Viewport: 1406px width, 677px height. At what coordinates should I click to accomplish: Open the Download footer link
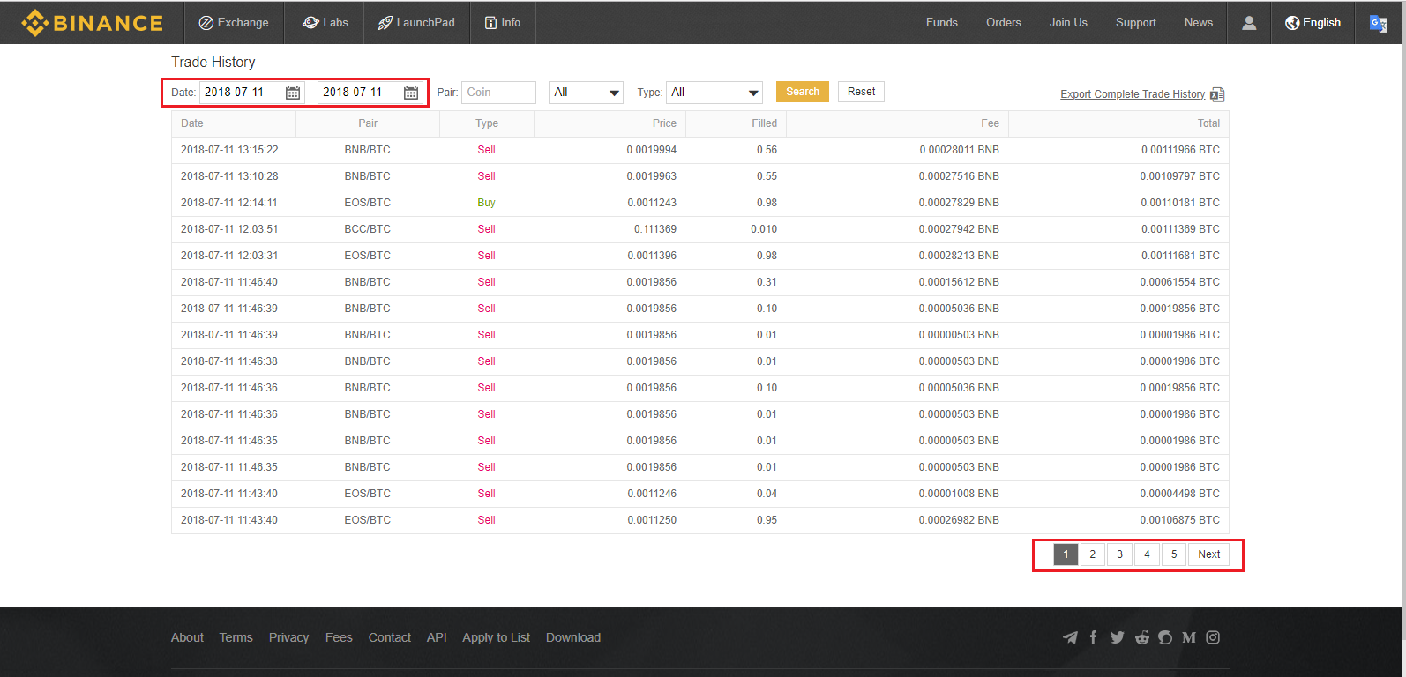tap(573, 637)
